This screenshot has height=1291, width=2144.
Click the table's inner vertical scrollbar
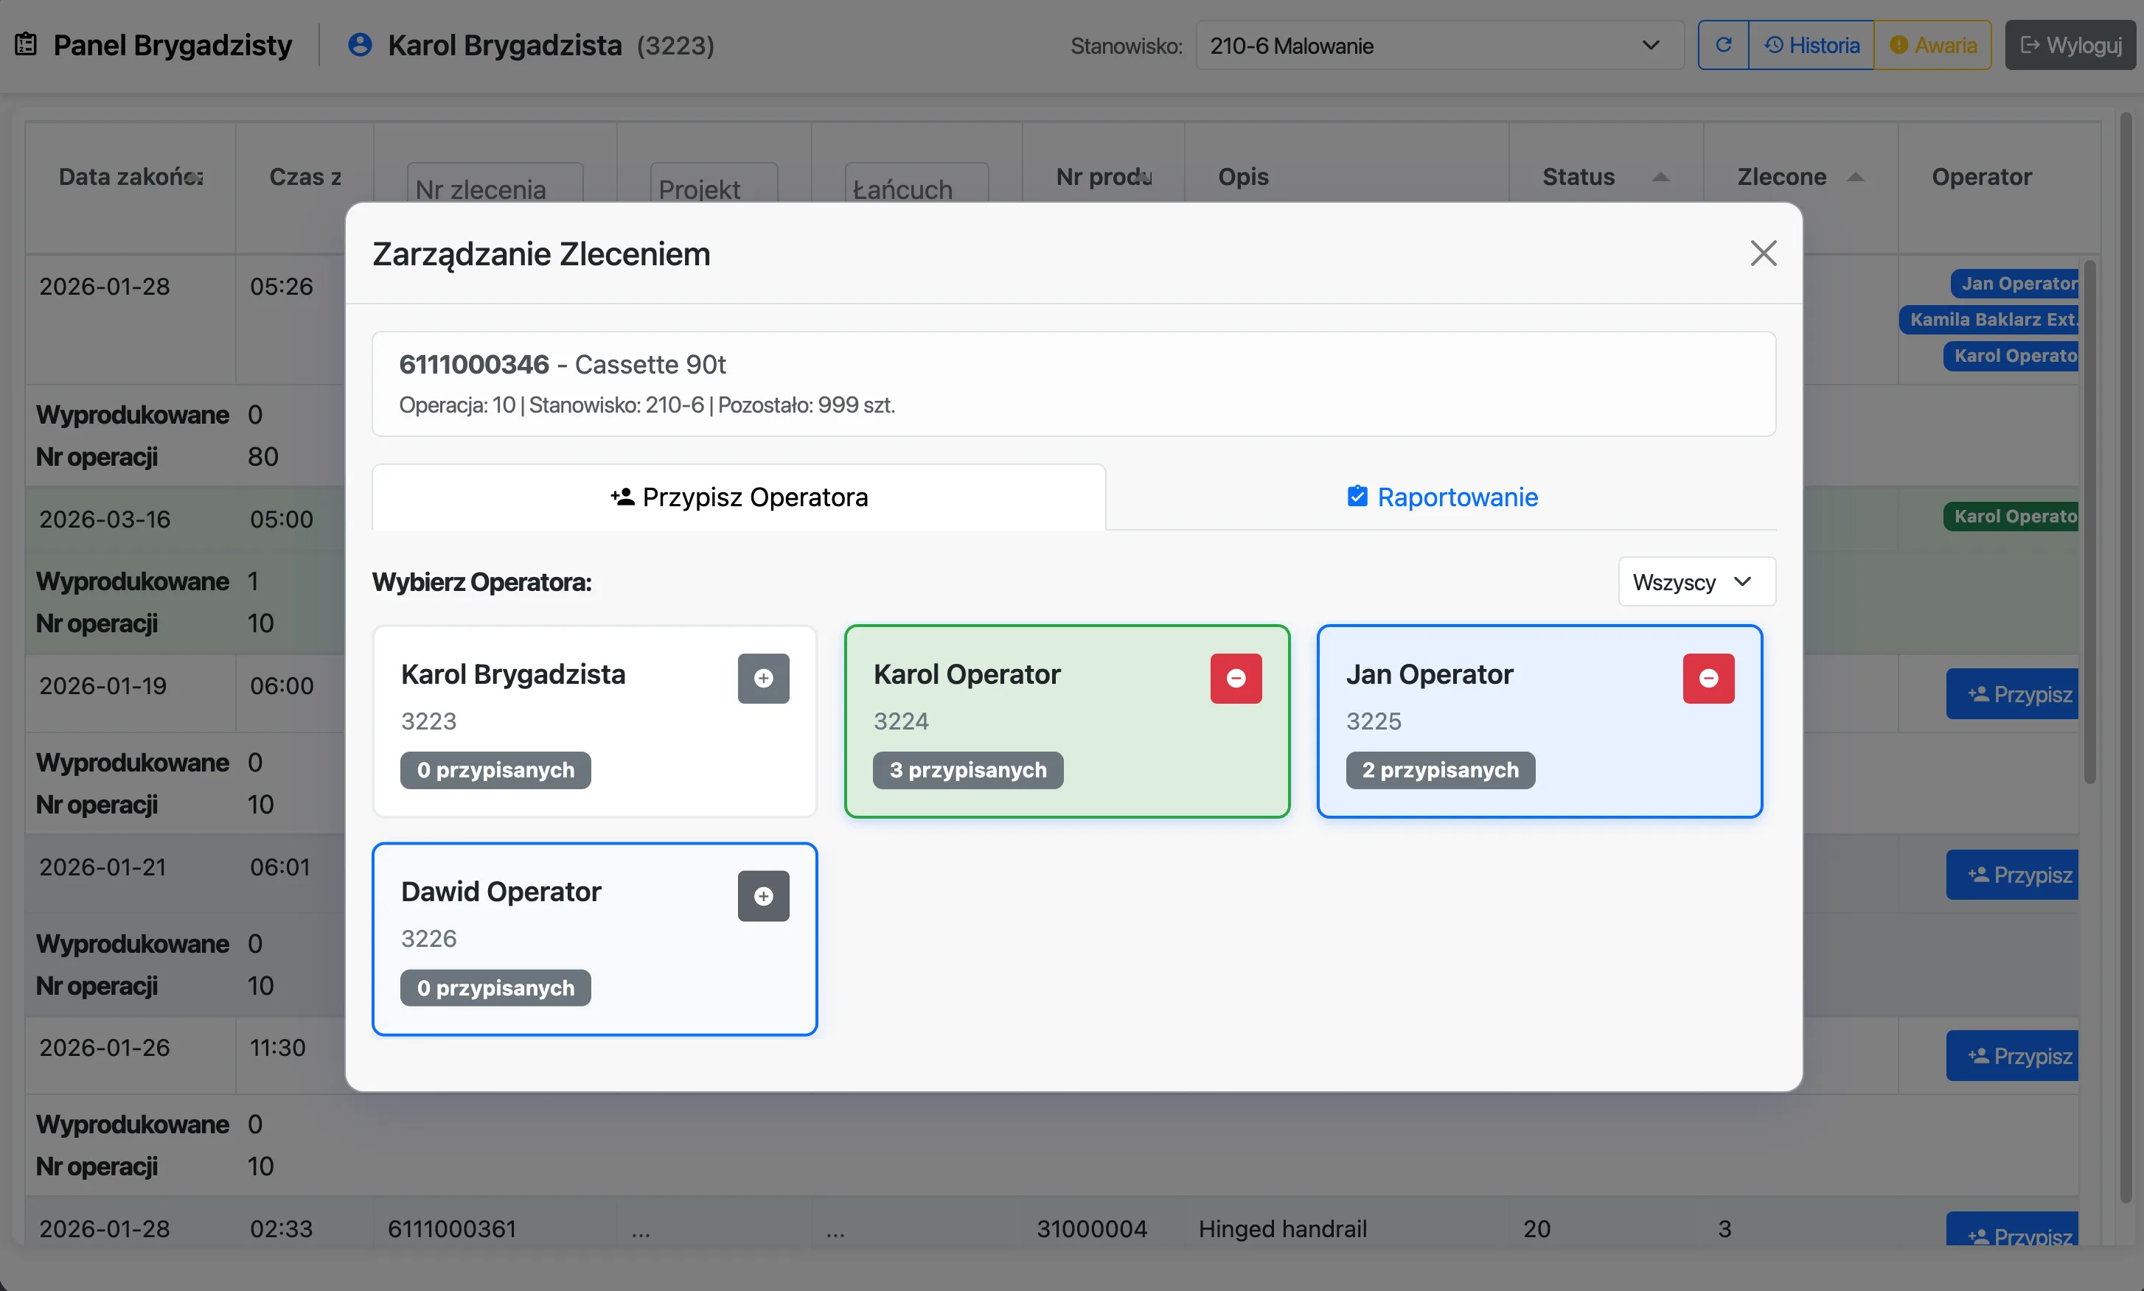coord(2089,522)
